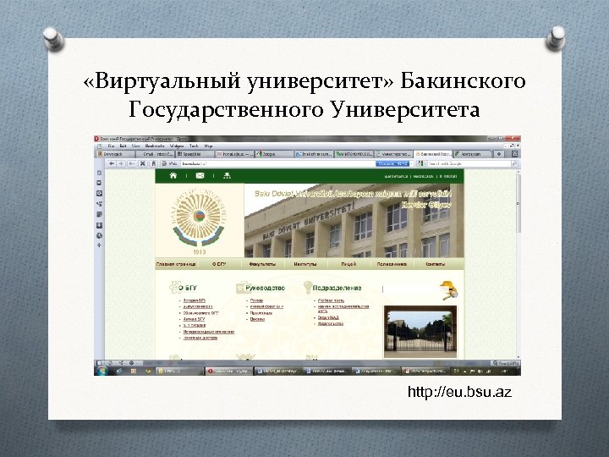Screen dimensions: 609x457
Task: Open closed tabs trash icon at tab bar end
Action: (x=514, y=154)
